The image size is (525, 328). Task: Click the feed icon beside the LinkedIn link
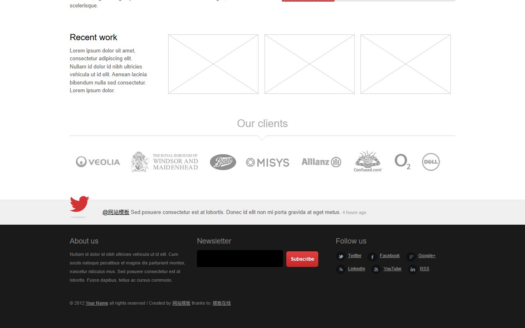click(x=341, y=269)
